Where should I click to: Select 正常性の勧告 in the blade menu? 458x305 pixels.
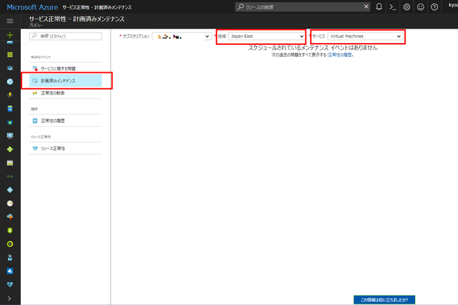click(66, 93)
